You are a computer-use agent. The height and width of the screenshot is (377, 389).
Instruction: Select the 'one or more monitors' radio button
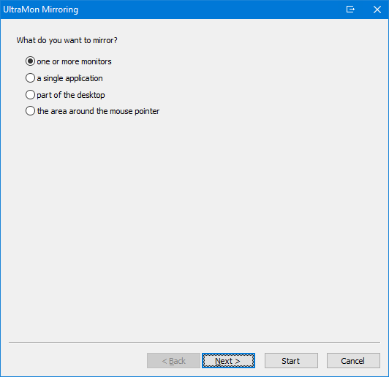click(x=30, y=61)
